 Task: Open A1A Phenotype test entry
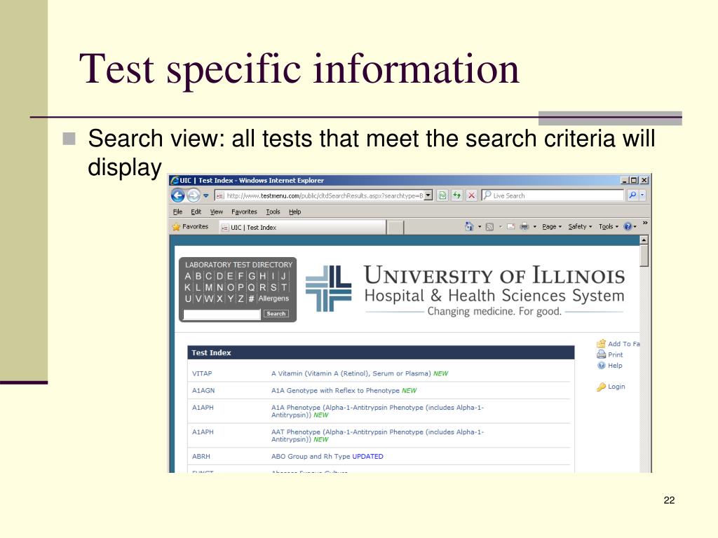pos(377,411)
